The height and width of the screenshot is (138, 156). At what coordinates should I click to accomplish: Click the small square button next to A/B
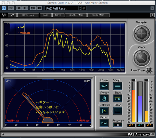tap(39, 8)
